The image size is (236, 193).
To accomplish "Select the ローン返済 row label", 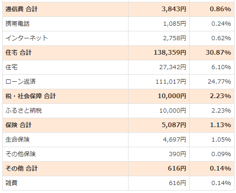I will (x=21, y=82).
